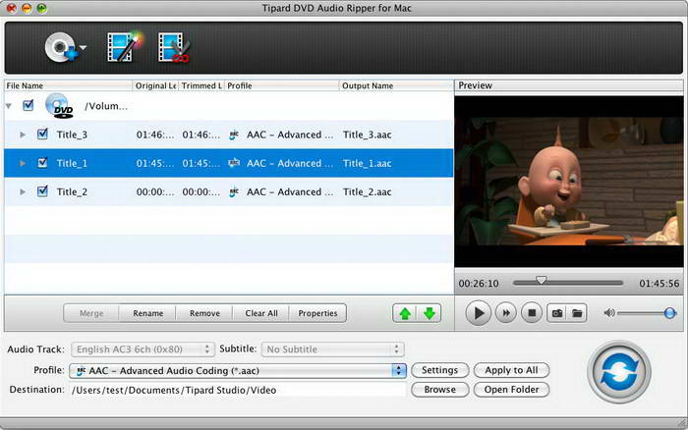The image size is (688, 430).
Task: Open the Trim clip scissors tool
Action: (x=173, y=46)
